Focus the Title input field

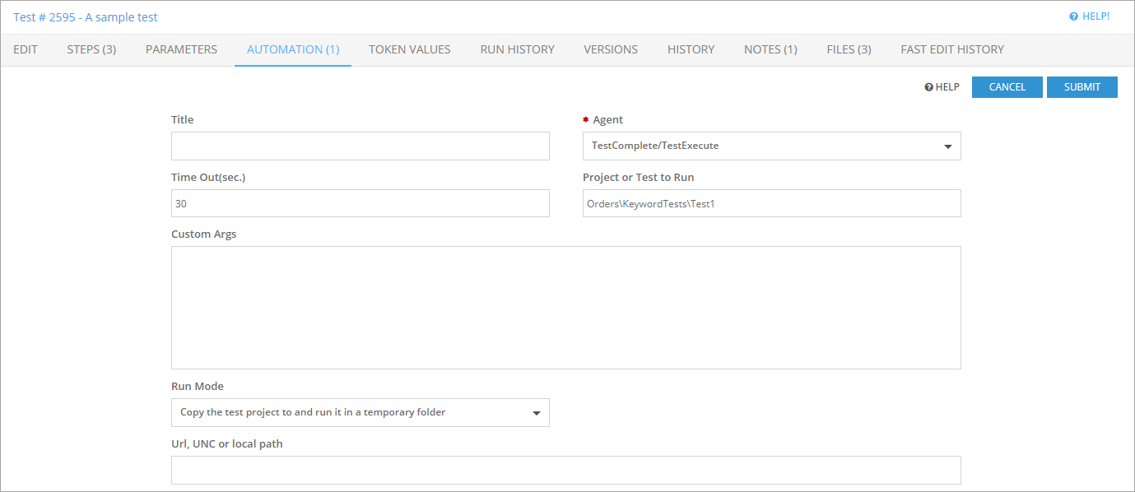click(x=360, y=146)
